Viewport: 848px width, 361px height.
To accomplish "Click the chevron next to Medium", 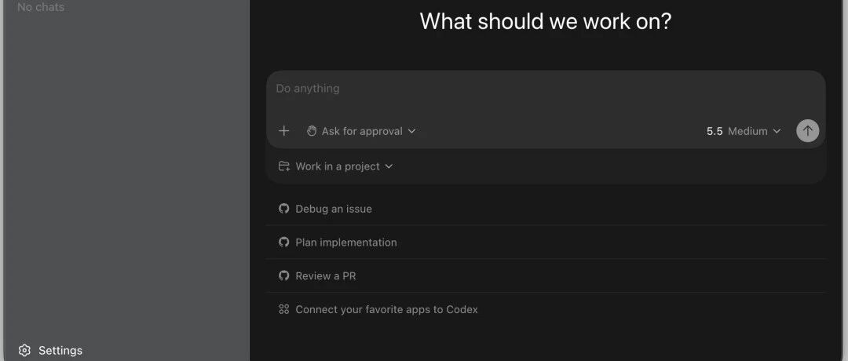I will tap(777, 131).
